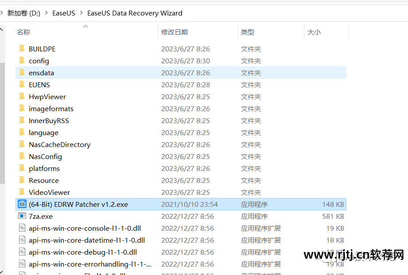Viewport: 408px width, 275px height.
Task: Select the InnerBuyRSS folder name
Action: 49,121
